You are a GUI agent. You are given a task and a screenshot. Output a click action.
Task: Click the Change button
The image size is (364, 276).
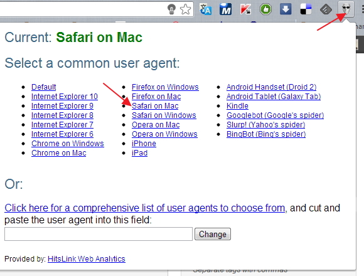coord(213,234)
